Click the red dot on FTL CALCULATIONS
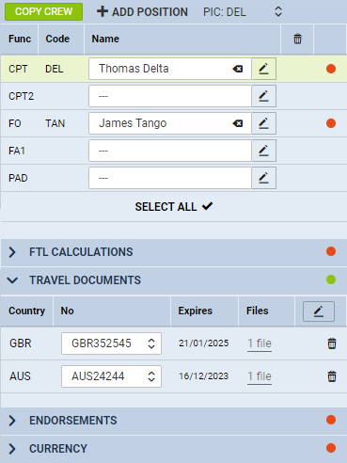 pos(331,251)
